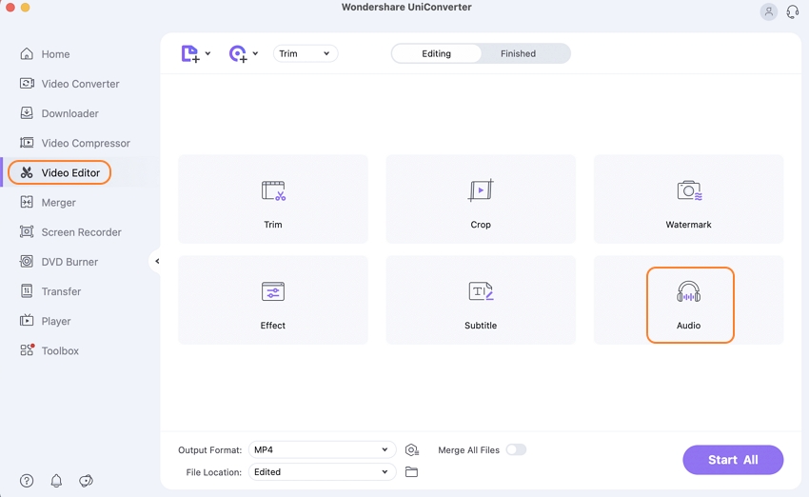The width and height of the screenshot is (809, 497).
Task: Open the Trim mode dropdown in toolbar
Action: [305, 54]
